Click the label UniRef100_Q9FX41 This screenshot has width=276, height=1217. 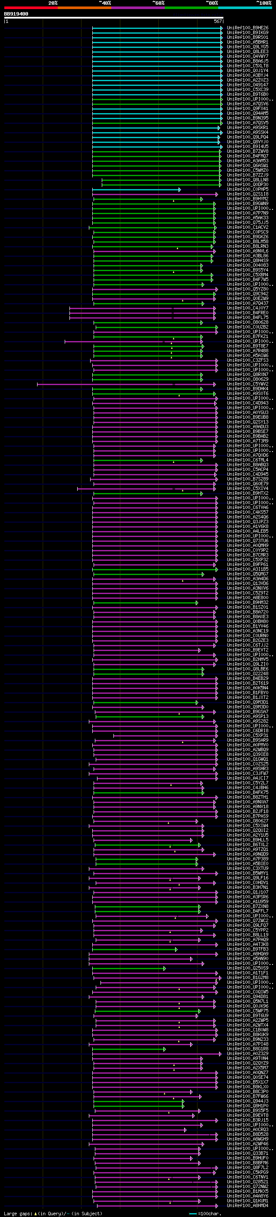(248, 109)
